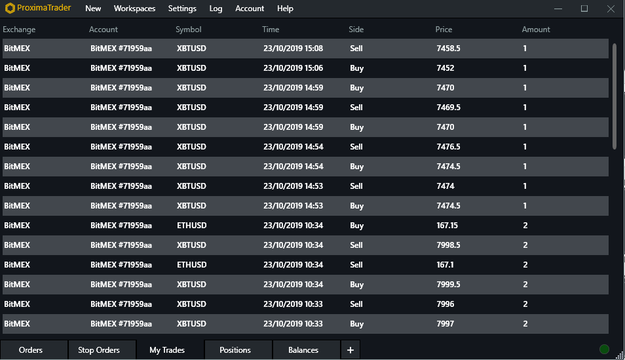Close the ProximaTrader window
Image resolution: width=625 pixels, height=360 pixels.
[x=611, y=9]
